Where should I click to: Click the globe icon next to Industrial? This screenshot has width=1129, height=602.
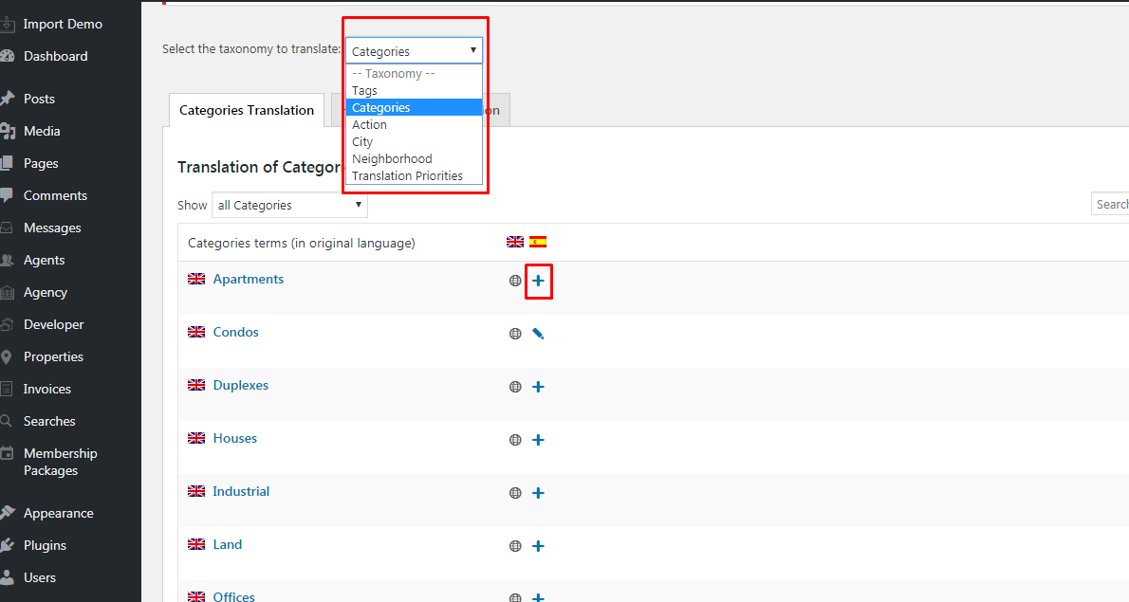click(515, 493)
